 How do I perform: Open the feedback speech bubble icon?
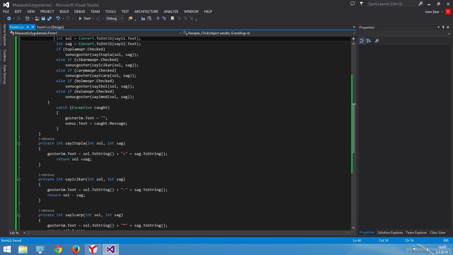click(352, 4)
